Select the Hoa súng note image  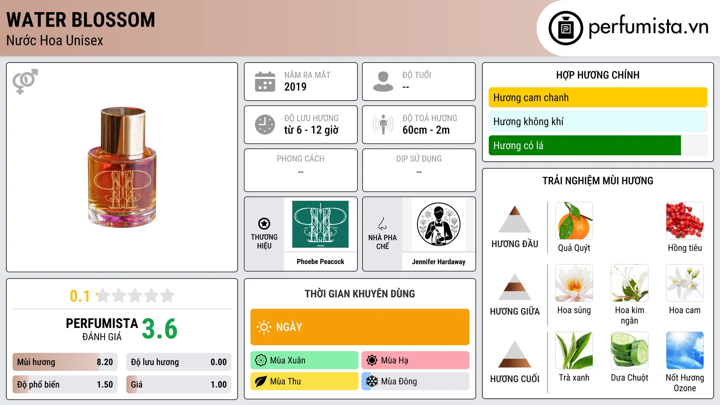574,283
